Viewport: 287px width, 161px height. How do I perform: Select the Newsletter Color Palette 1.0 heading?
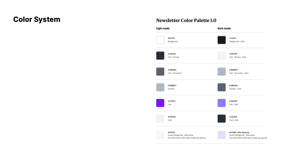click(186, 20)
